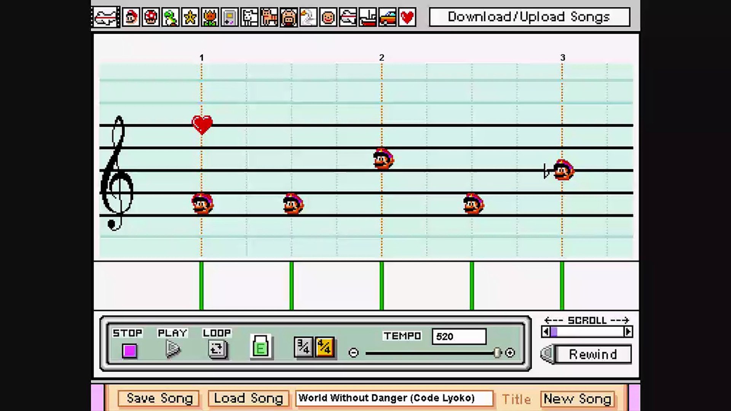Select the Yoshi instrument
731x411 pixels.
click(170, 18)
